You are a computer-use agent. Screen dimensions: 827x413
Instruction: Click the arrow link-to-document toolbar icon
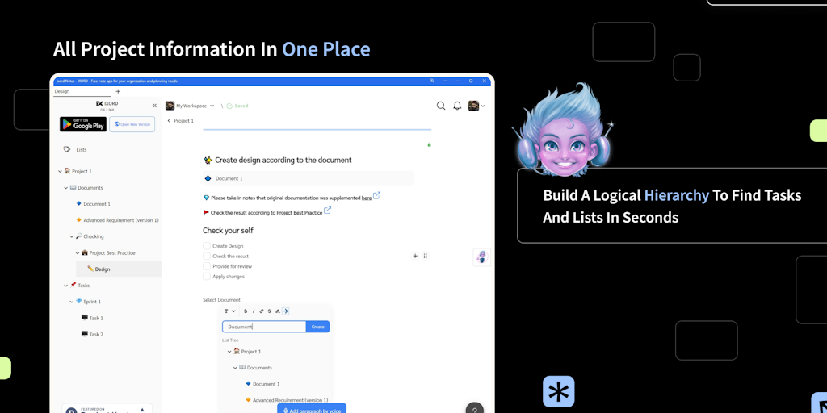[x=285, y=311]
